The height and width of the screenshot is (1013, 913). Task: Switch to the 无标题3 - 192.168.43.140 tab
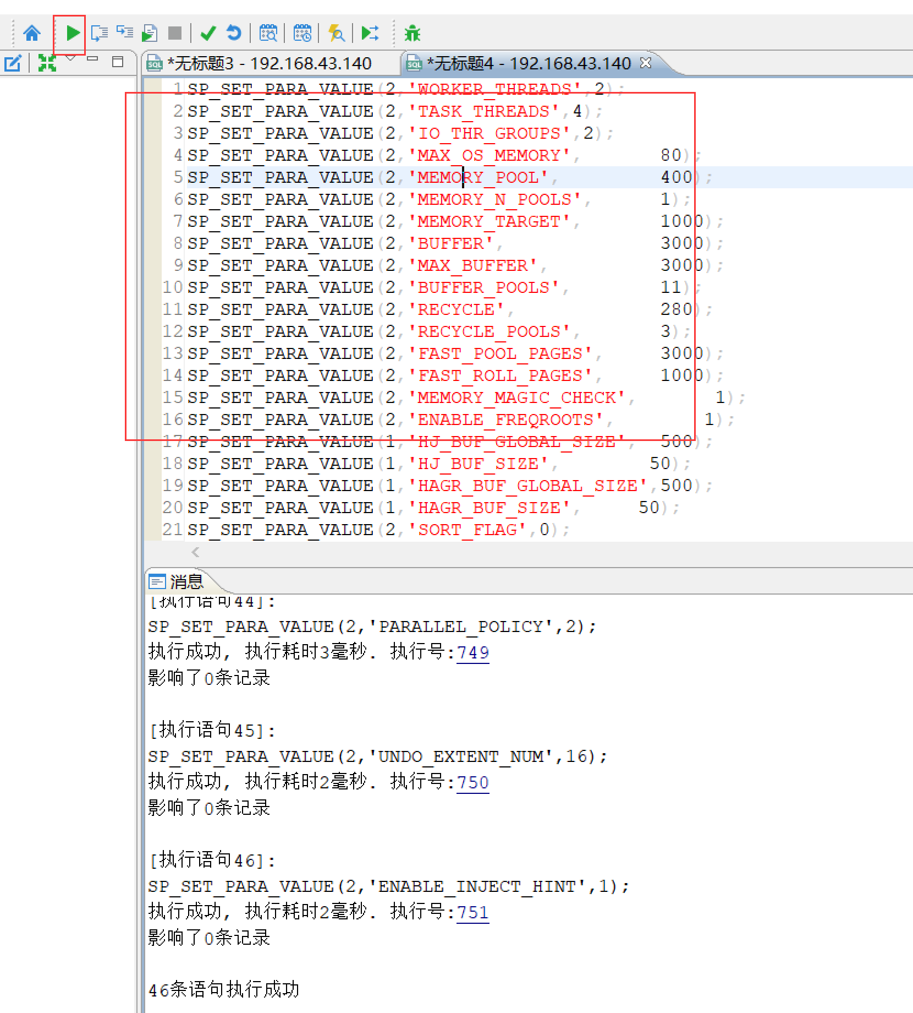(269, 63)
